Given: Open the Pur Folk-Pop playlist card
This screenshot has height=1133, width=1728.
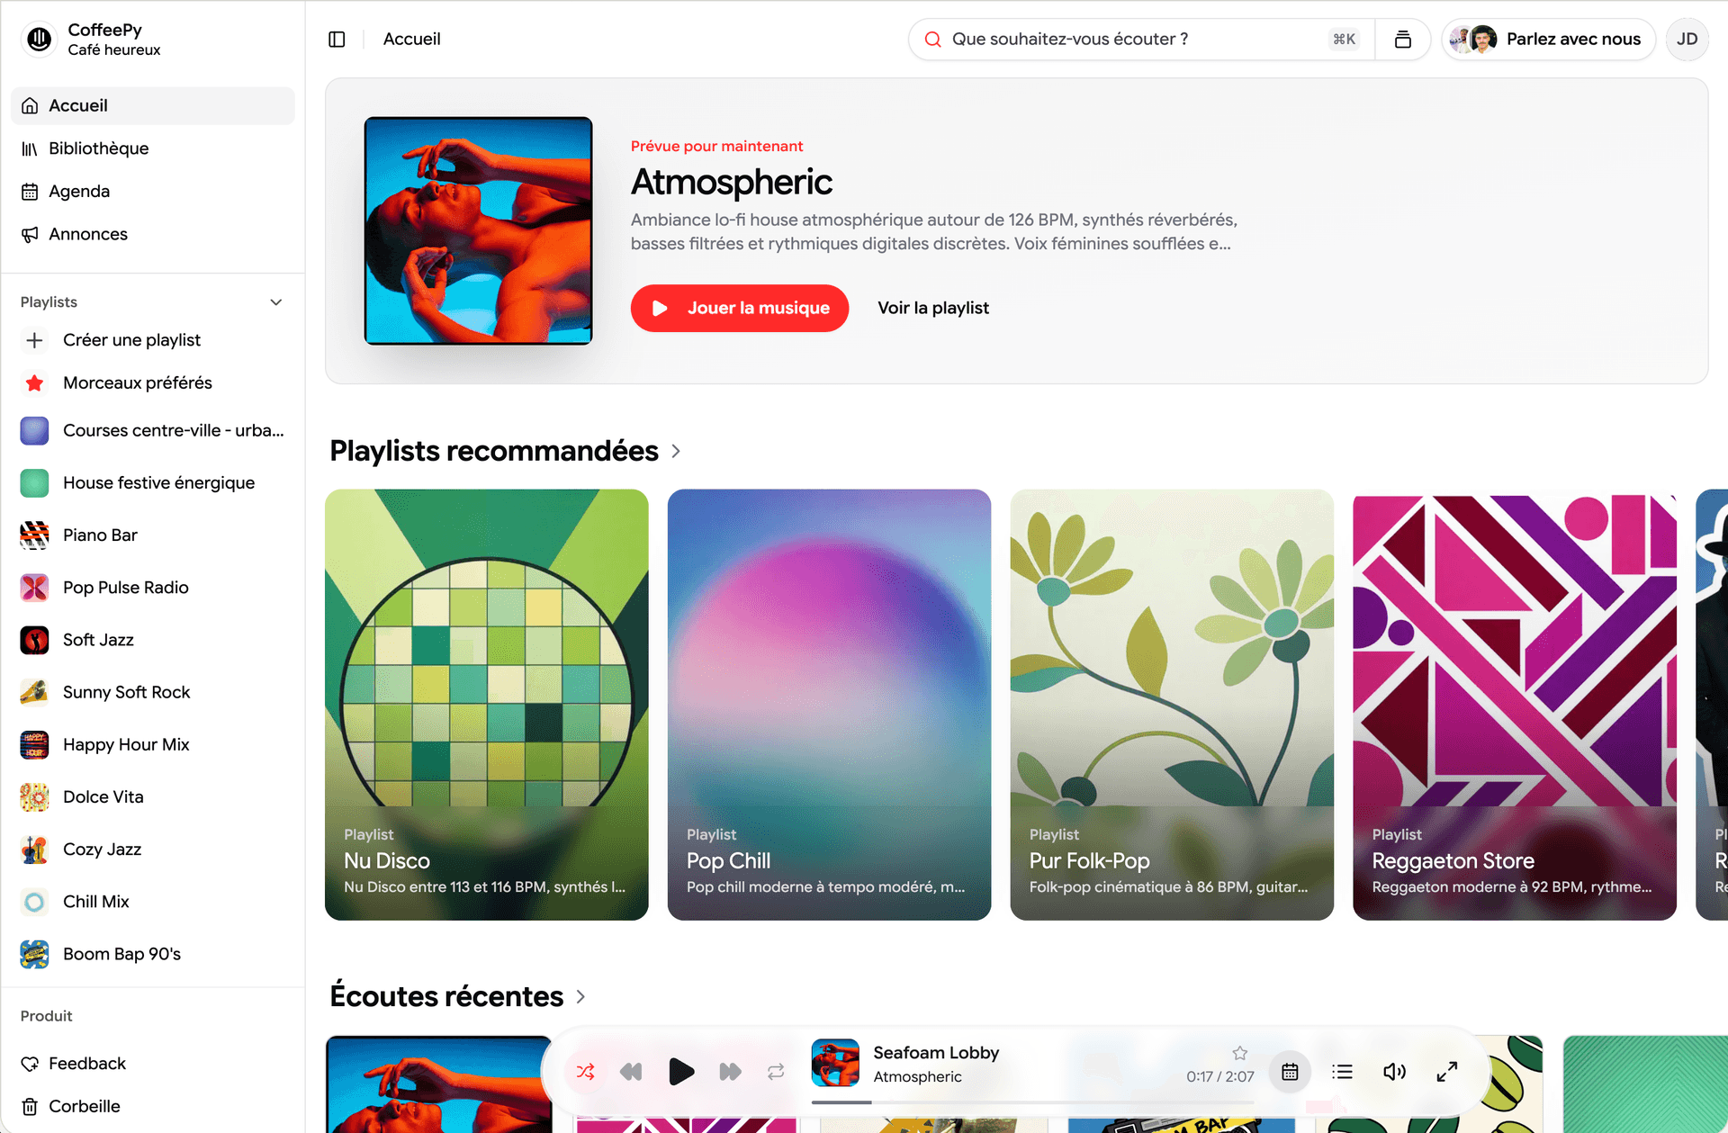Looking at the screenshot, I should click(x=1172, y=705).
